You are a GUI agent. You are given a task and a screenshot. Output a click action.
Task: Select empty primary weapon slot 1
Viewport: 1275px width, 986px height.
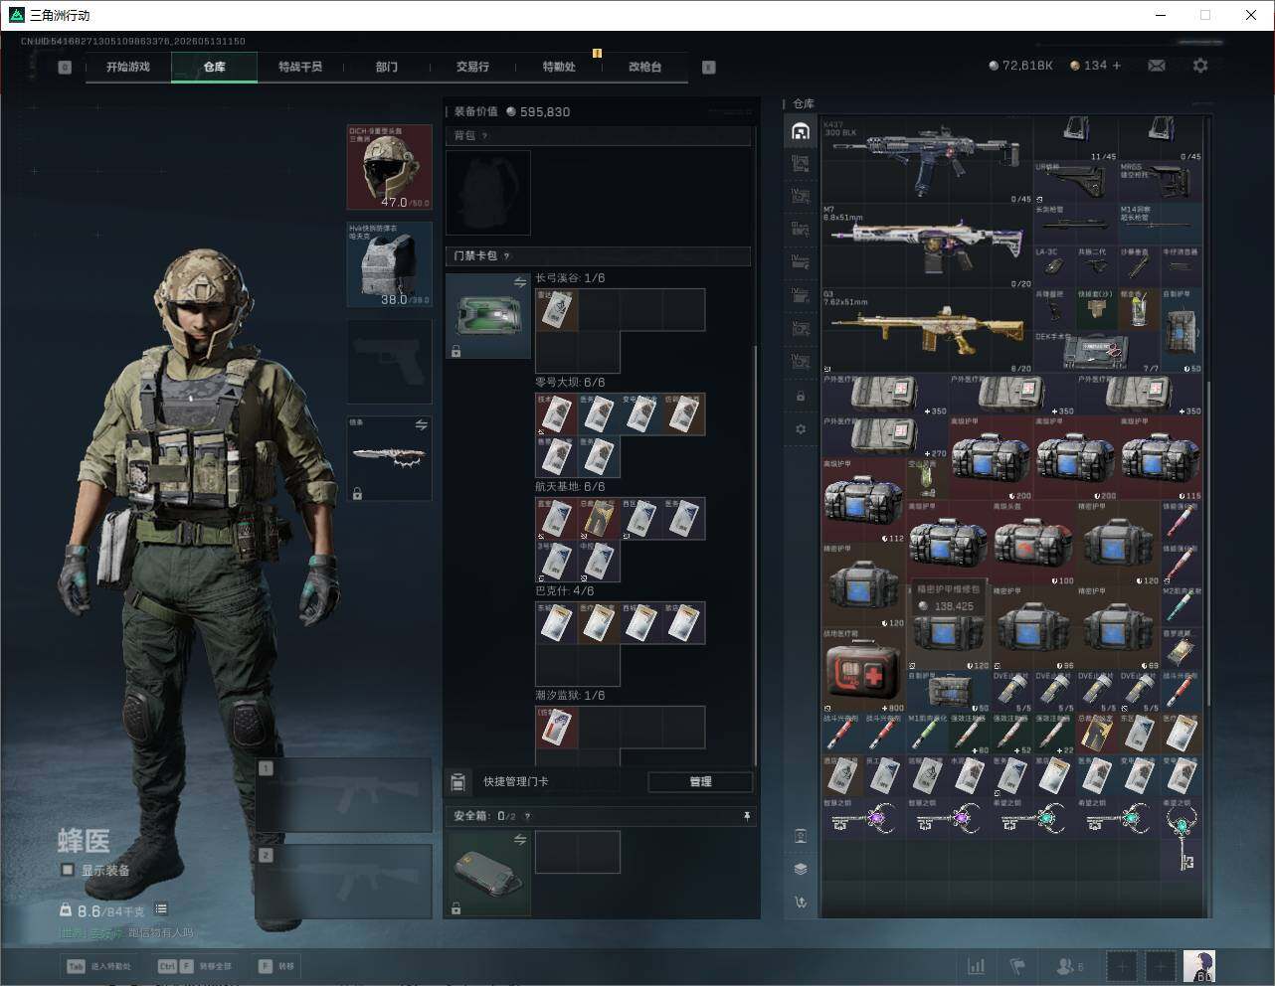point(343,796)
